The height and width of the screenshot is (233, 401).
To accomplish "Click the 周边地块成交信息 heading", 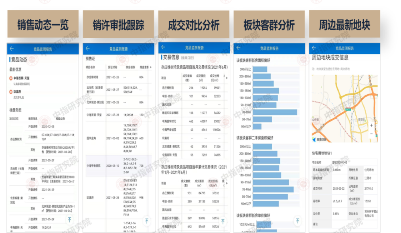I will (330, 57).
